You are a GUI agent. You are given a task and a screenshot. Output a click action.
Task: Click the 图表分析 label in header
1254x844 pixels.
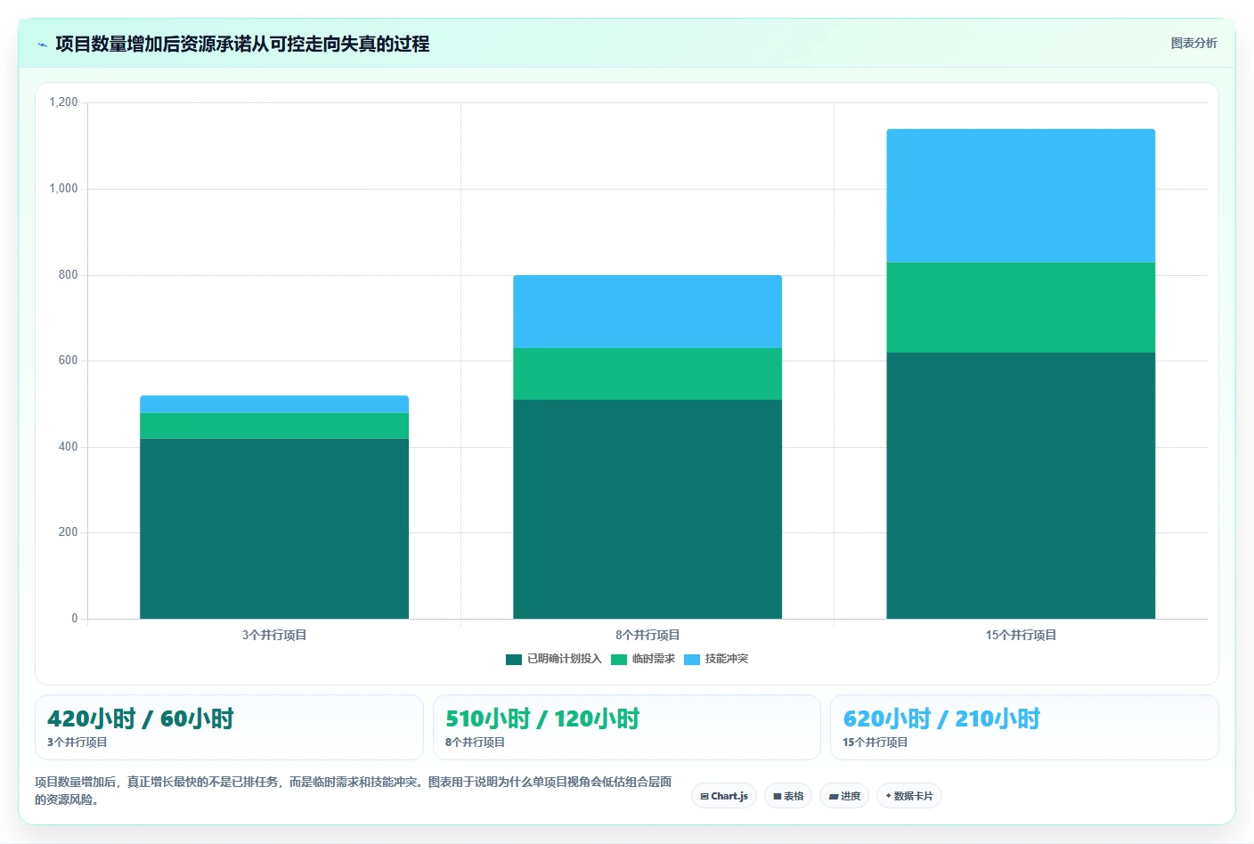coord(1193,43)
